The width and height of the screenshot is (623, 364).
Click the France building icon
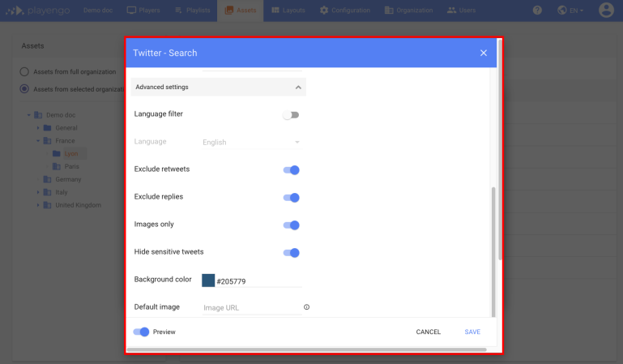pyautogui.click(x=47, y=141)
